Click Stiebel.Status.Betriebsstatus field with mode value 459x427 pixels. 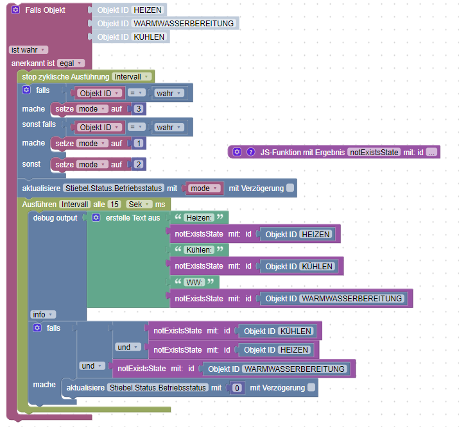pyautogui.click(x=114, y=188)
